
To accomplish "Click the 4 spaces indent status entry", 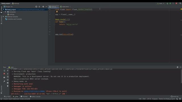I will 155,99.
